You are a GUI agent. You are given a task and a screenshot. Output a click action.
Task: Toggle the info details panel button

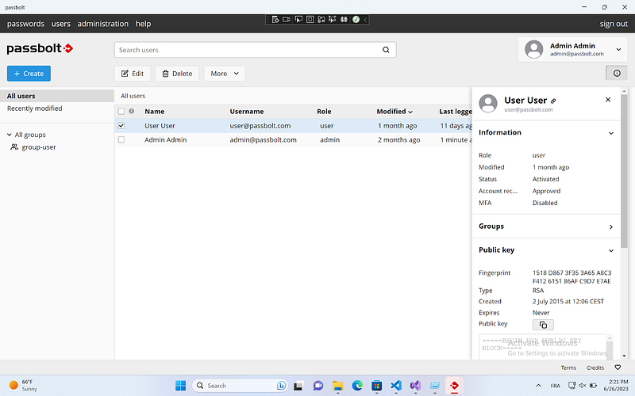click(617, 73)
